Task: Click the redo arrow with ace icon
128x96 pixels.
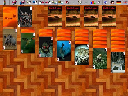Action: (x=48, y=2)
